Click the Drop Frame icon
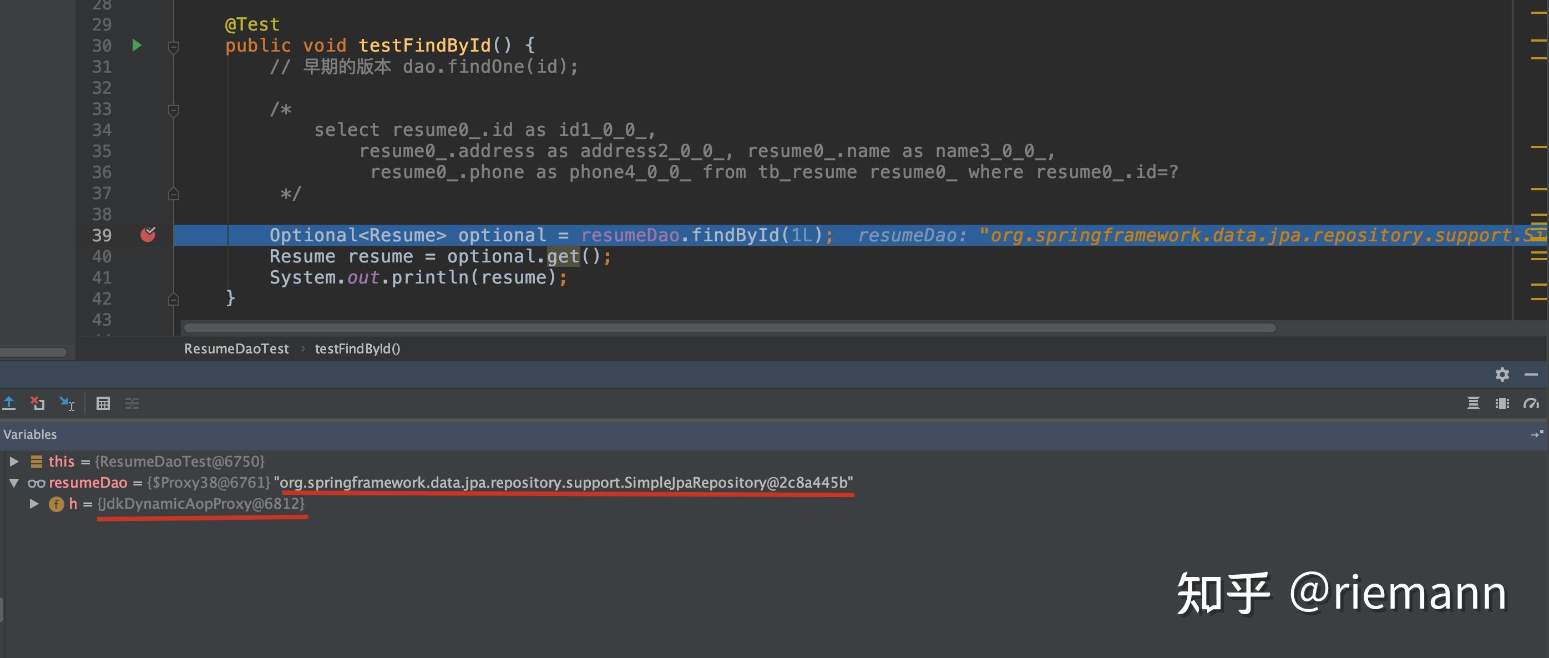Screen dimensions: 1549x658 (38, 403)
